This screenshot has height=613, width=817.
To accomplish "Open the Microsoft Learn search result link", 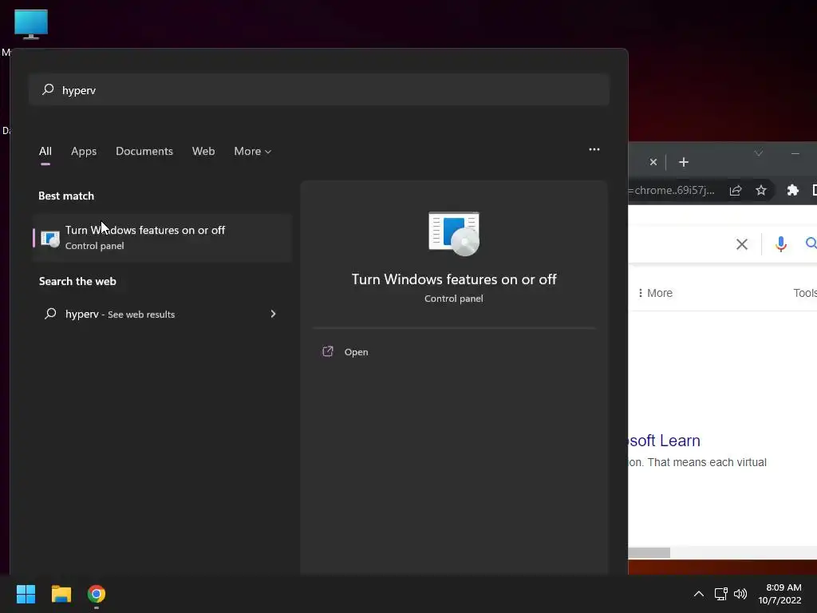I will 665,441.
